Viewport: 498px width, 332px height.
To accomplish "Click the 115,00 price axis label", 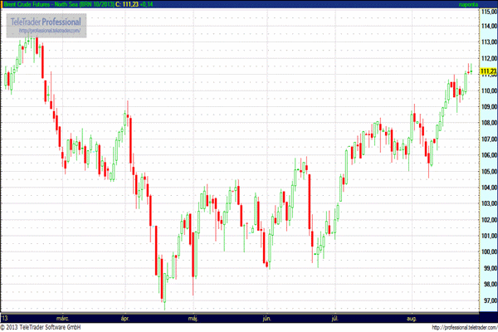I will coord(488,9).
